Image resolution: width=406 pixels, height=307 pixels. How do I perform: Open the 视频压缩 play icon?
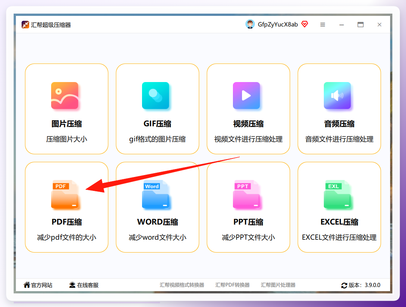pos(247,96)
